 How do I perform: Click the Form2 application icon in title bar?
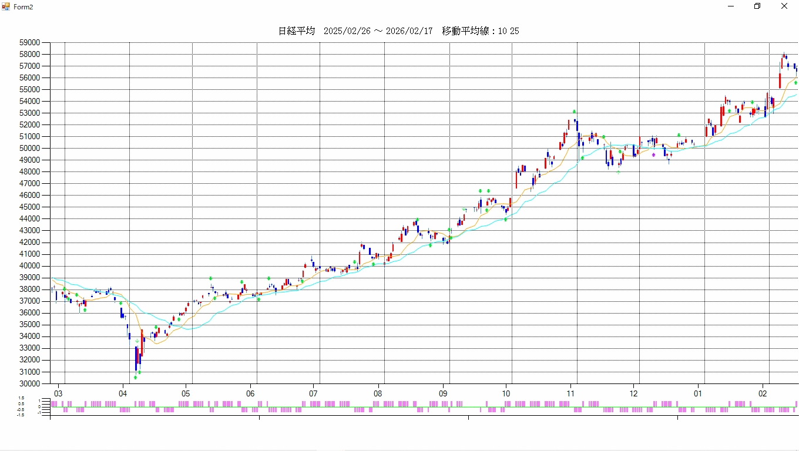point(6,6)
